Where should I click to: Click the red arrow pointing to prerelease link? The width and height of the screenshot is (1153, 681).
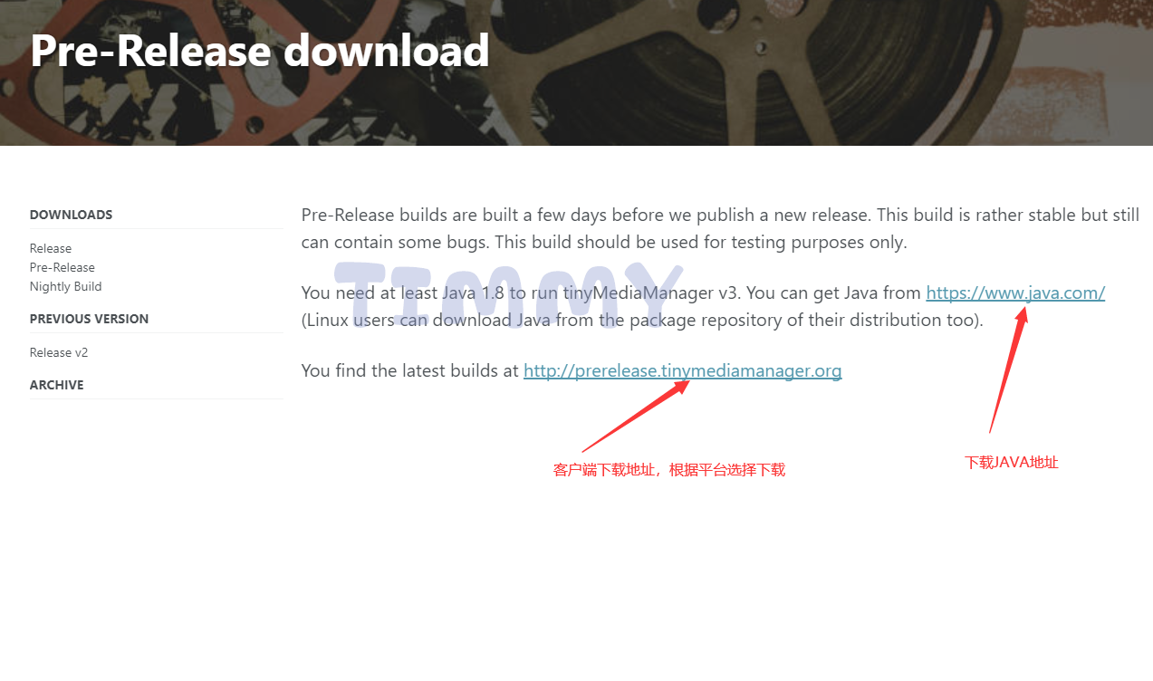coord(636,416)
